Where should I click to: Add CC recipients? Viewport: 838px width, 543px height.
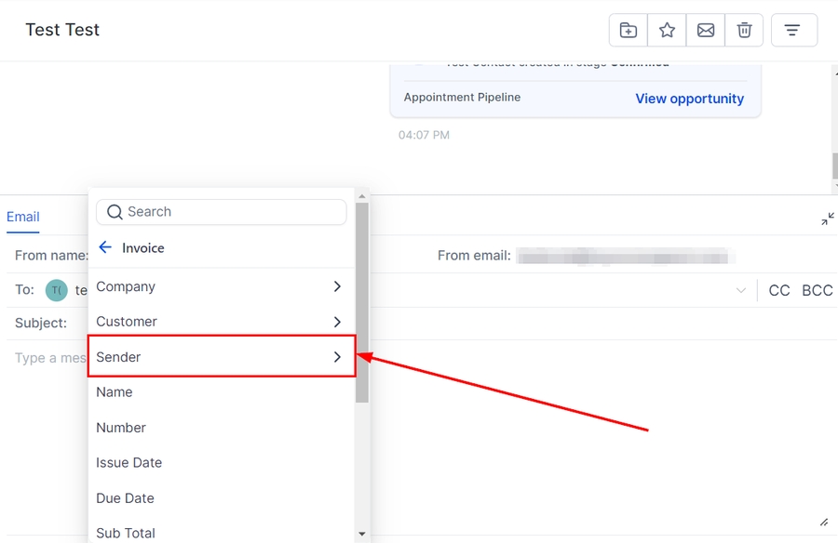(x=779, y=291)
